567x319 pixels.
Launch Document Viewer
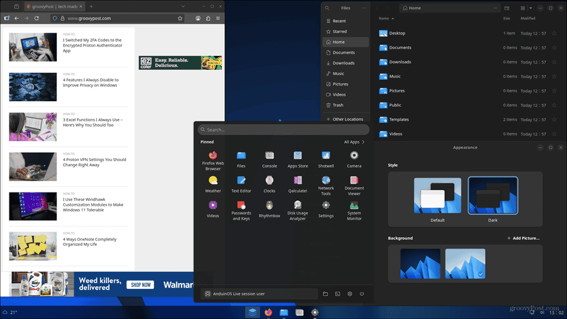354,186
